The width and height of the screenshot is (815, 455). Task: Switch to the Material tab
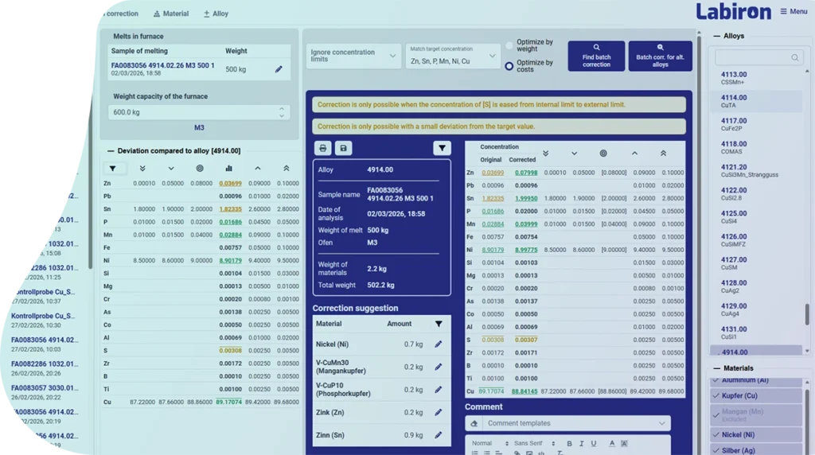pos(170,14)
